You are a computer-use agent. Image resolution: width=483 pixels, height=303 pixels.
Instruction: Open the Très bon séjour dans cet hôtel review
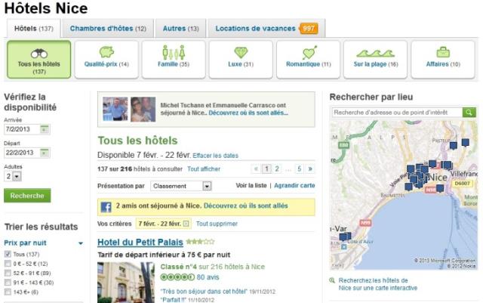(204, 291)
